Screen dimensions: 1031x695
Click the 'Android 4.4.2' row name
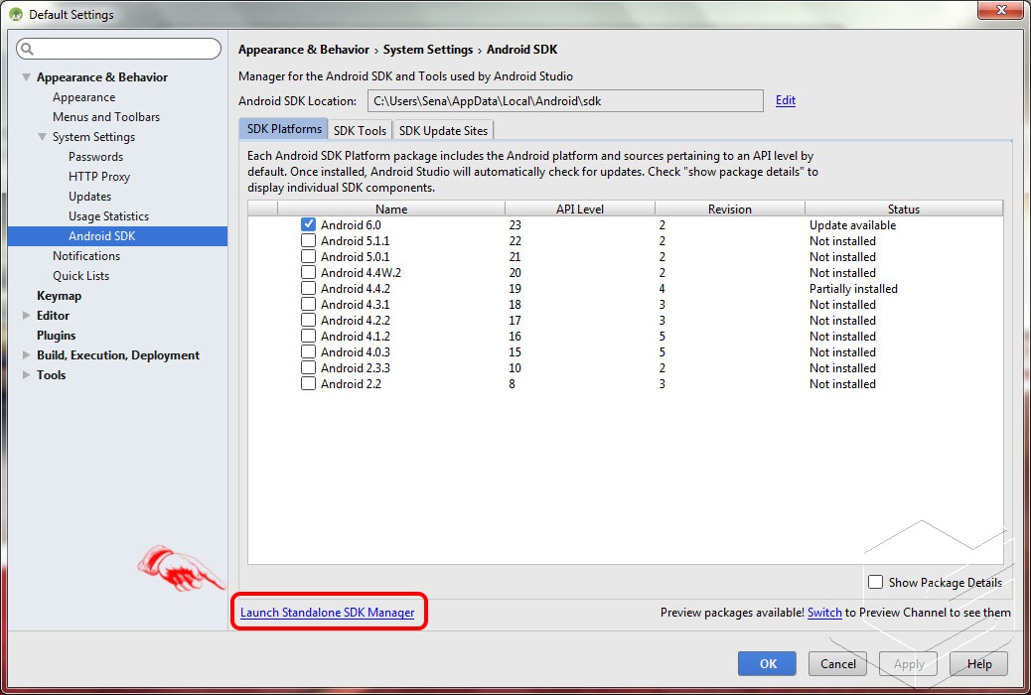coord(355,289)
